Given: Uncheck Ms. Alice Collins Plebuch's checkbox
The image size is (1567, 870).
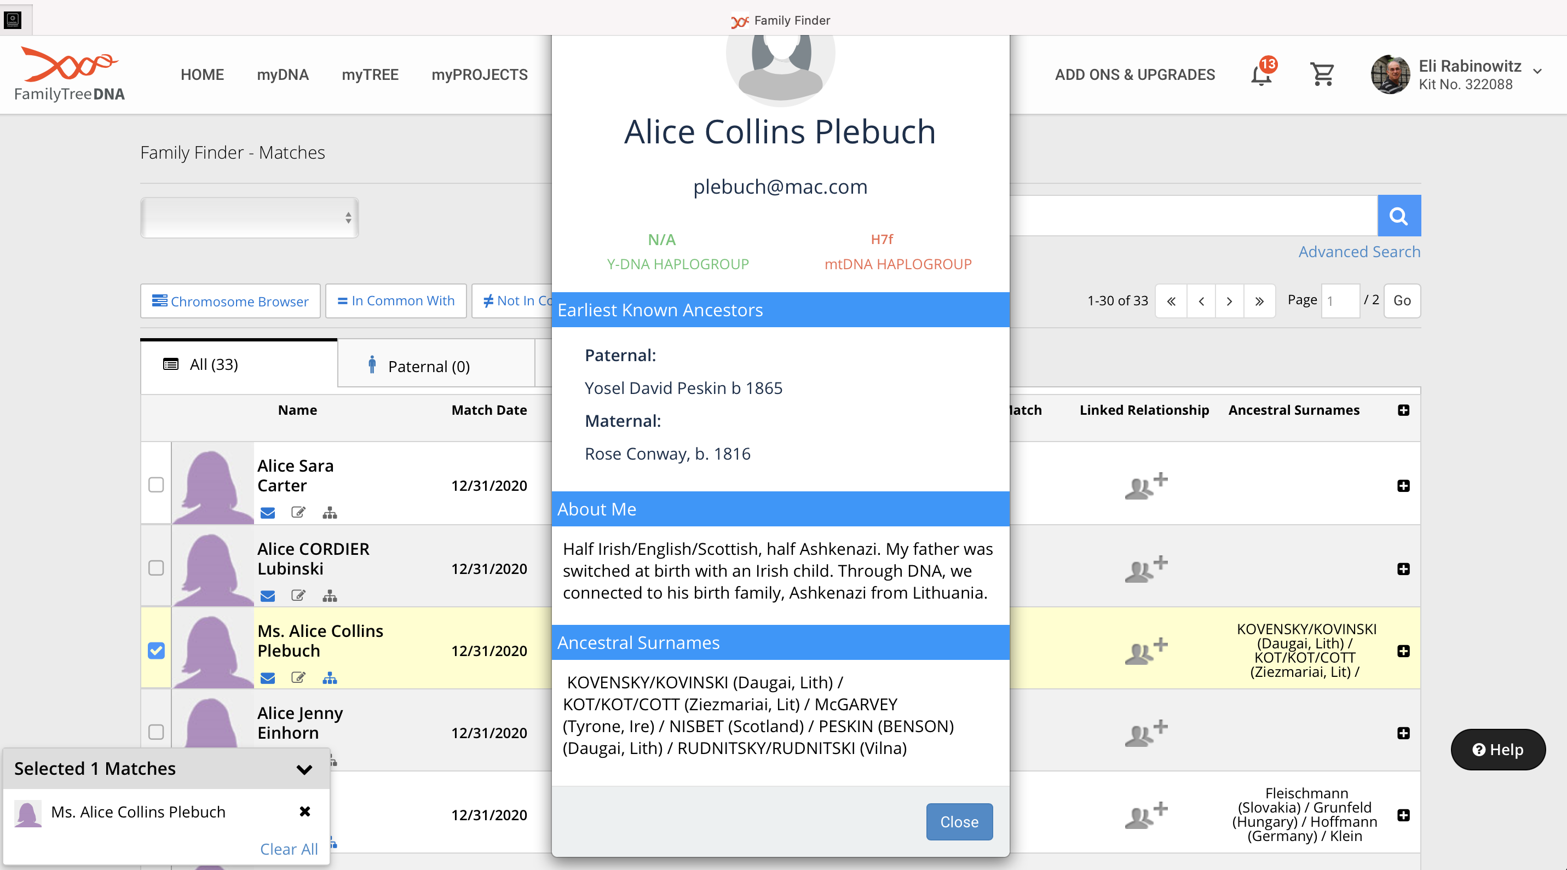Looking at the screenshot, I should [157, 651].
